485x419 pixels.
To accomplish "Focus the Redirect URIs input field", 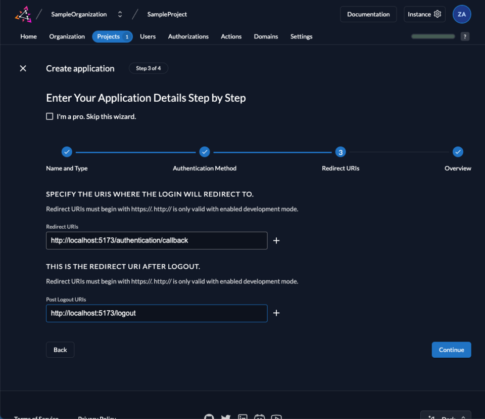I will 157,240.
